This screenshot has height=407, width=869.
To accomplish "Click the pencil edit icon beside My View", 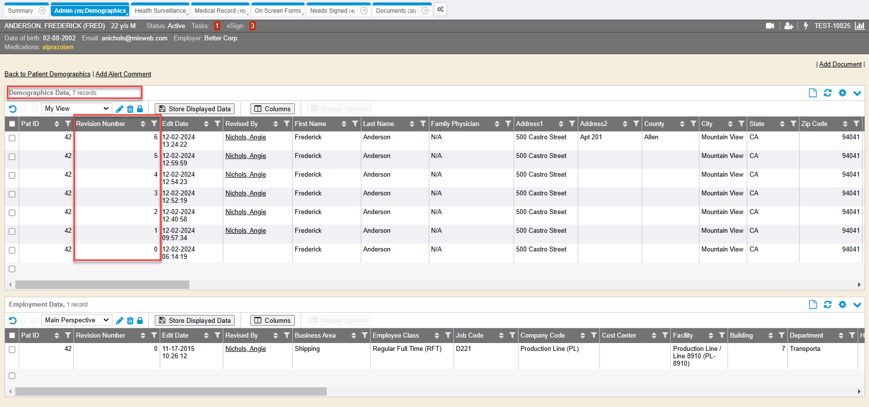I will pos(119,109).
